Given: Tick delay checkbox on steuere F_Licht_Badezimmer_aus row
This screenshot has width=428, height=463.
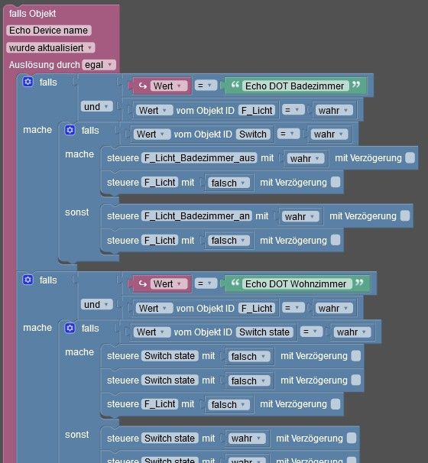Looking at the screenshot, I should (x=410, y=157).
